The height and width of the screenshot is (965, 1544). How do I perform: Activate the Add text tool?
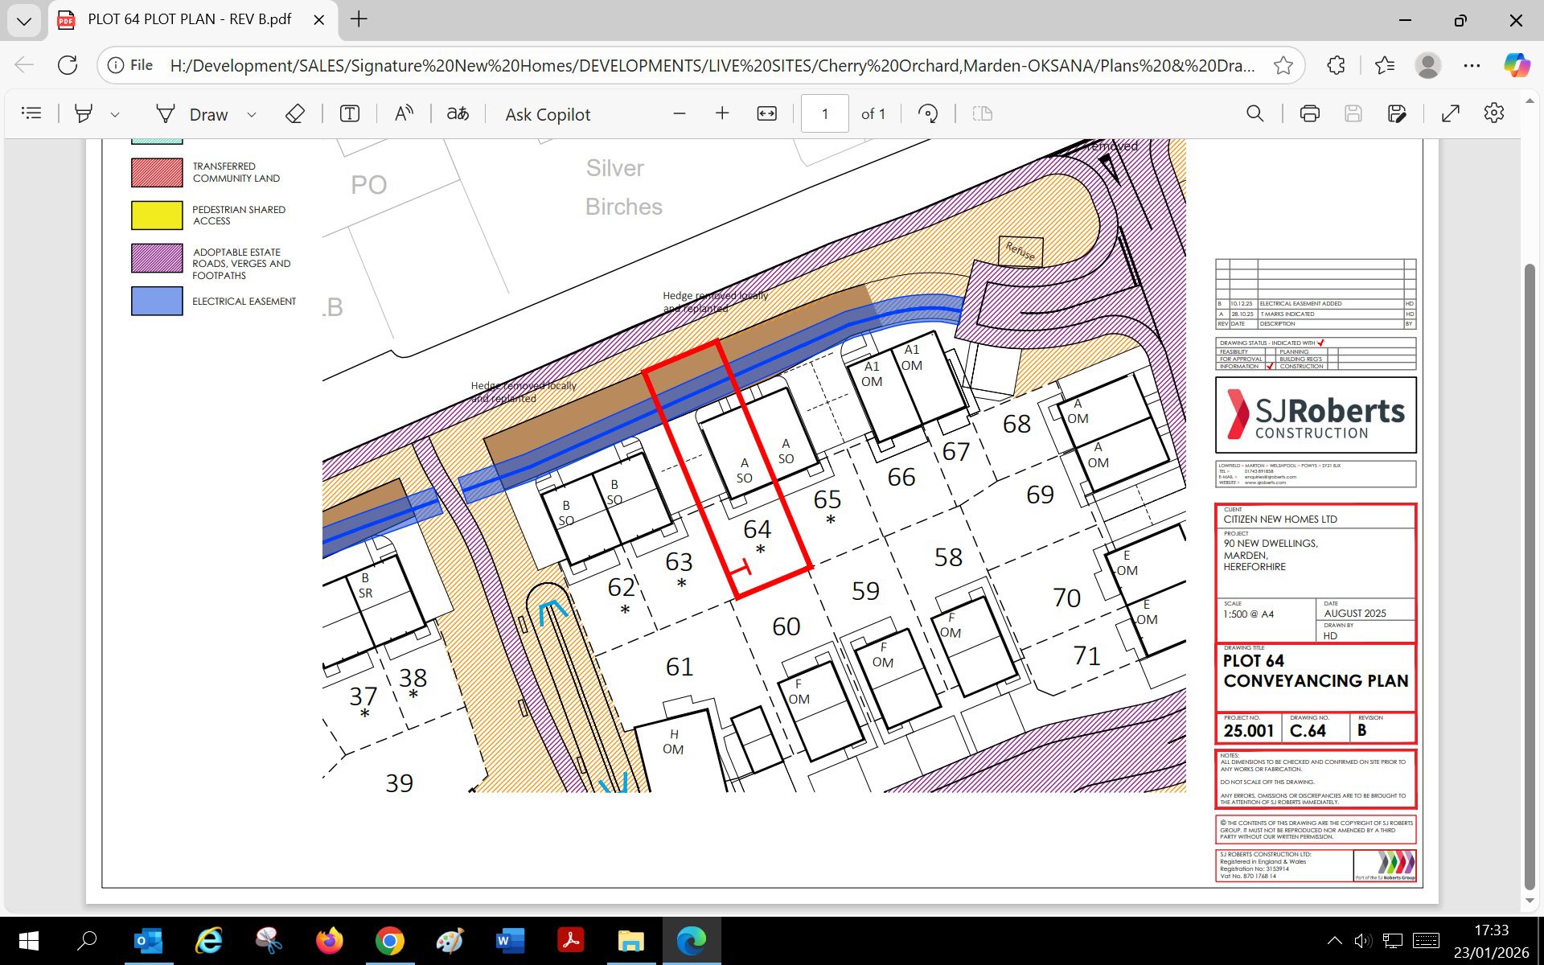point(349,113)
